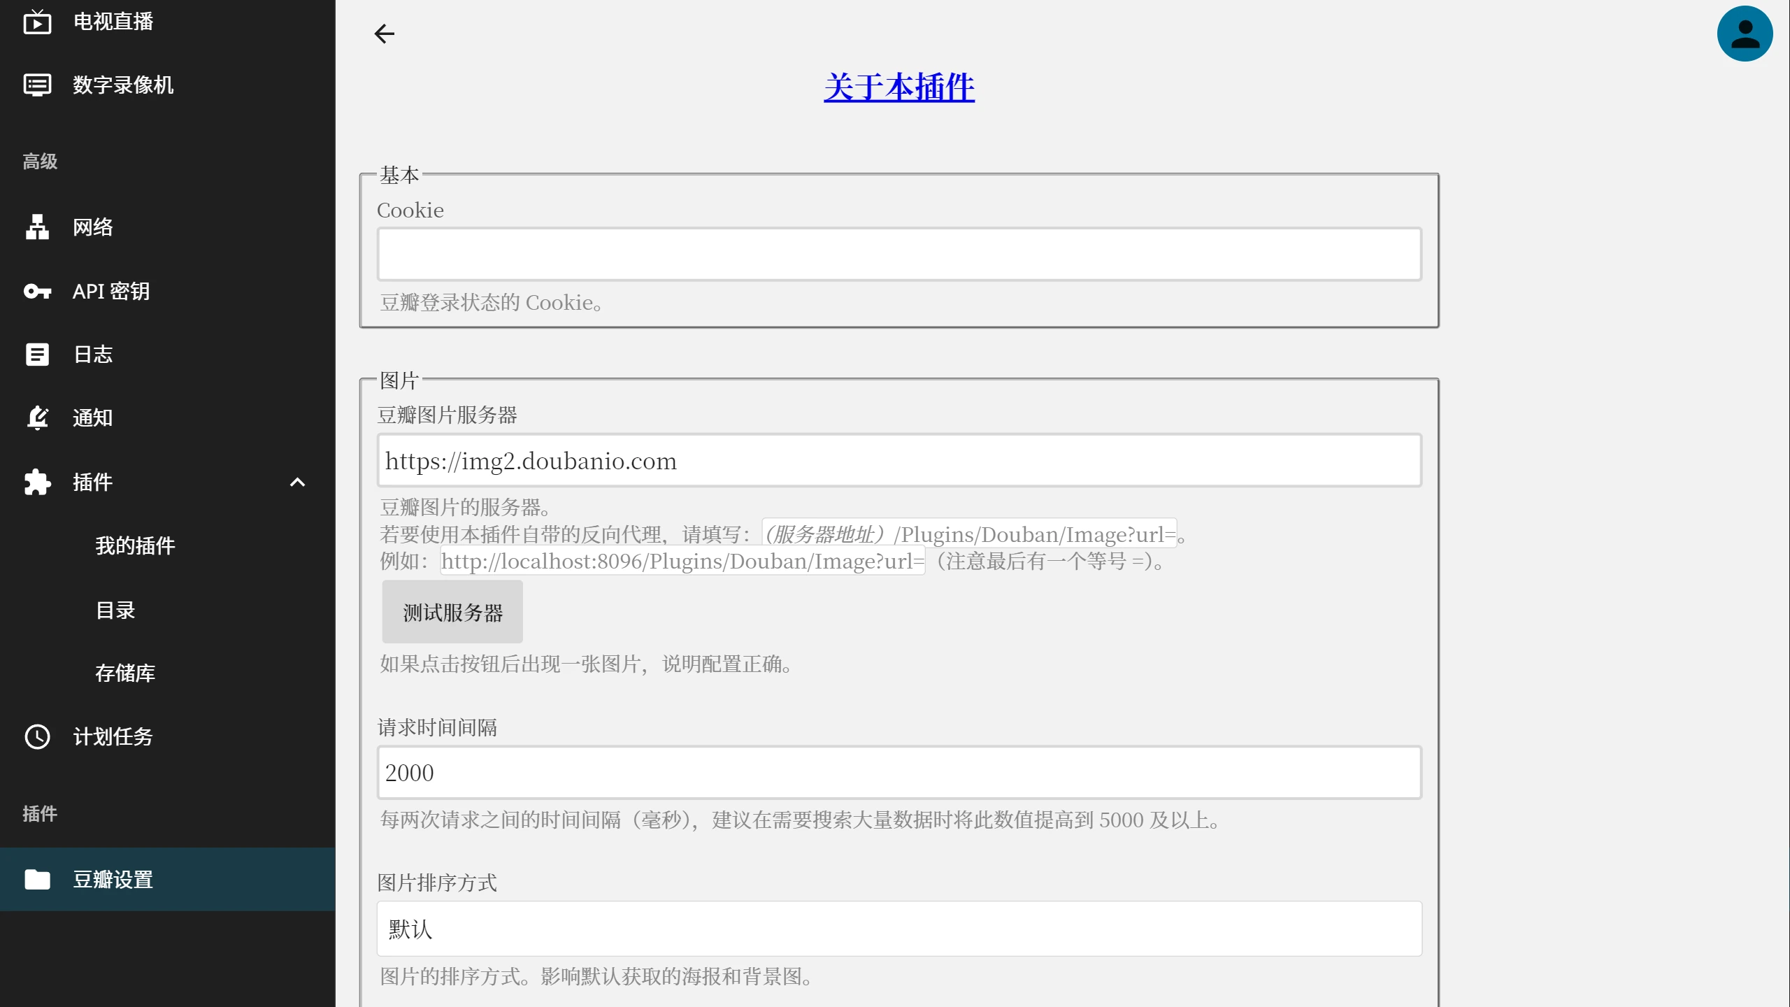This screenshot has width=1790, height=1007.
Task: Collapse the 插件 submenu chevron
Action: coord(297,482)
